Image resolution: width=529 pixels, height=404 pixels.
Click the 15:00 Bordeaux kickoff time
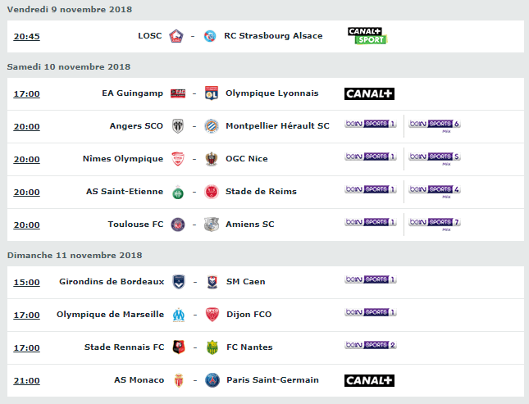26,282
